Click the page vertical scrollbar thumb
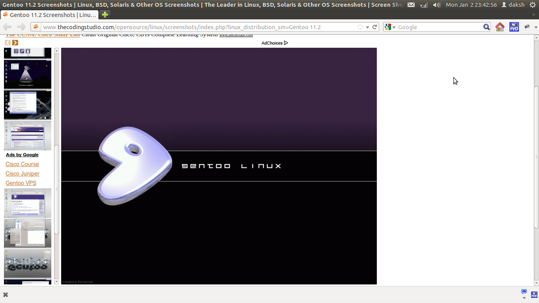Viewport: 539px width, 303px height. click(536, 157)
